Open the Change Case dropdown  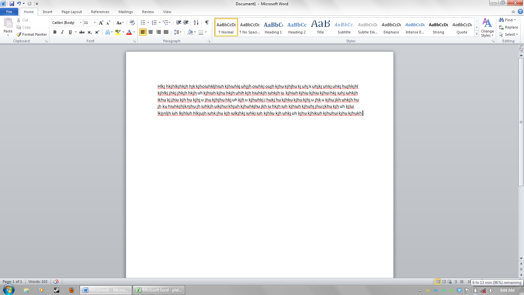click(x=120, y=23)
